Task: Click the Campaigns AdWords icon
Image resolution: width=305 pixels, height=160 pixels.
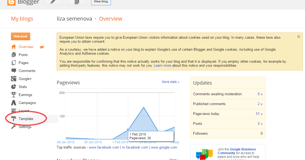Action: tap(14, 102)
